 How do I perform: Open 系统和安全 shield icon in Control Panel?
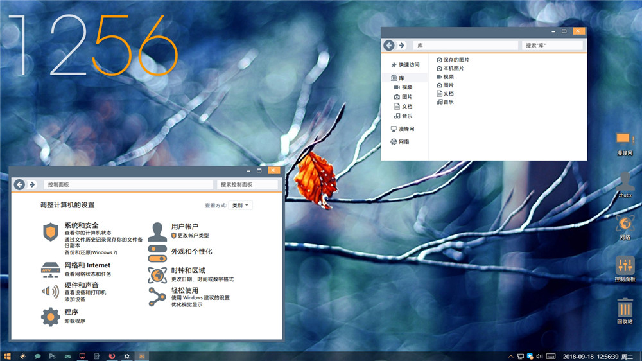pos(51,232)
